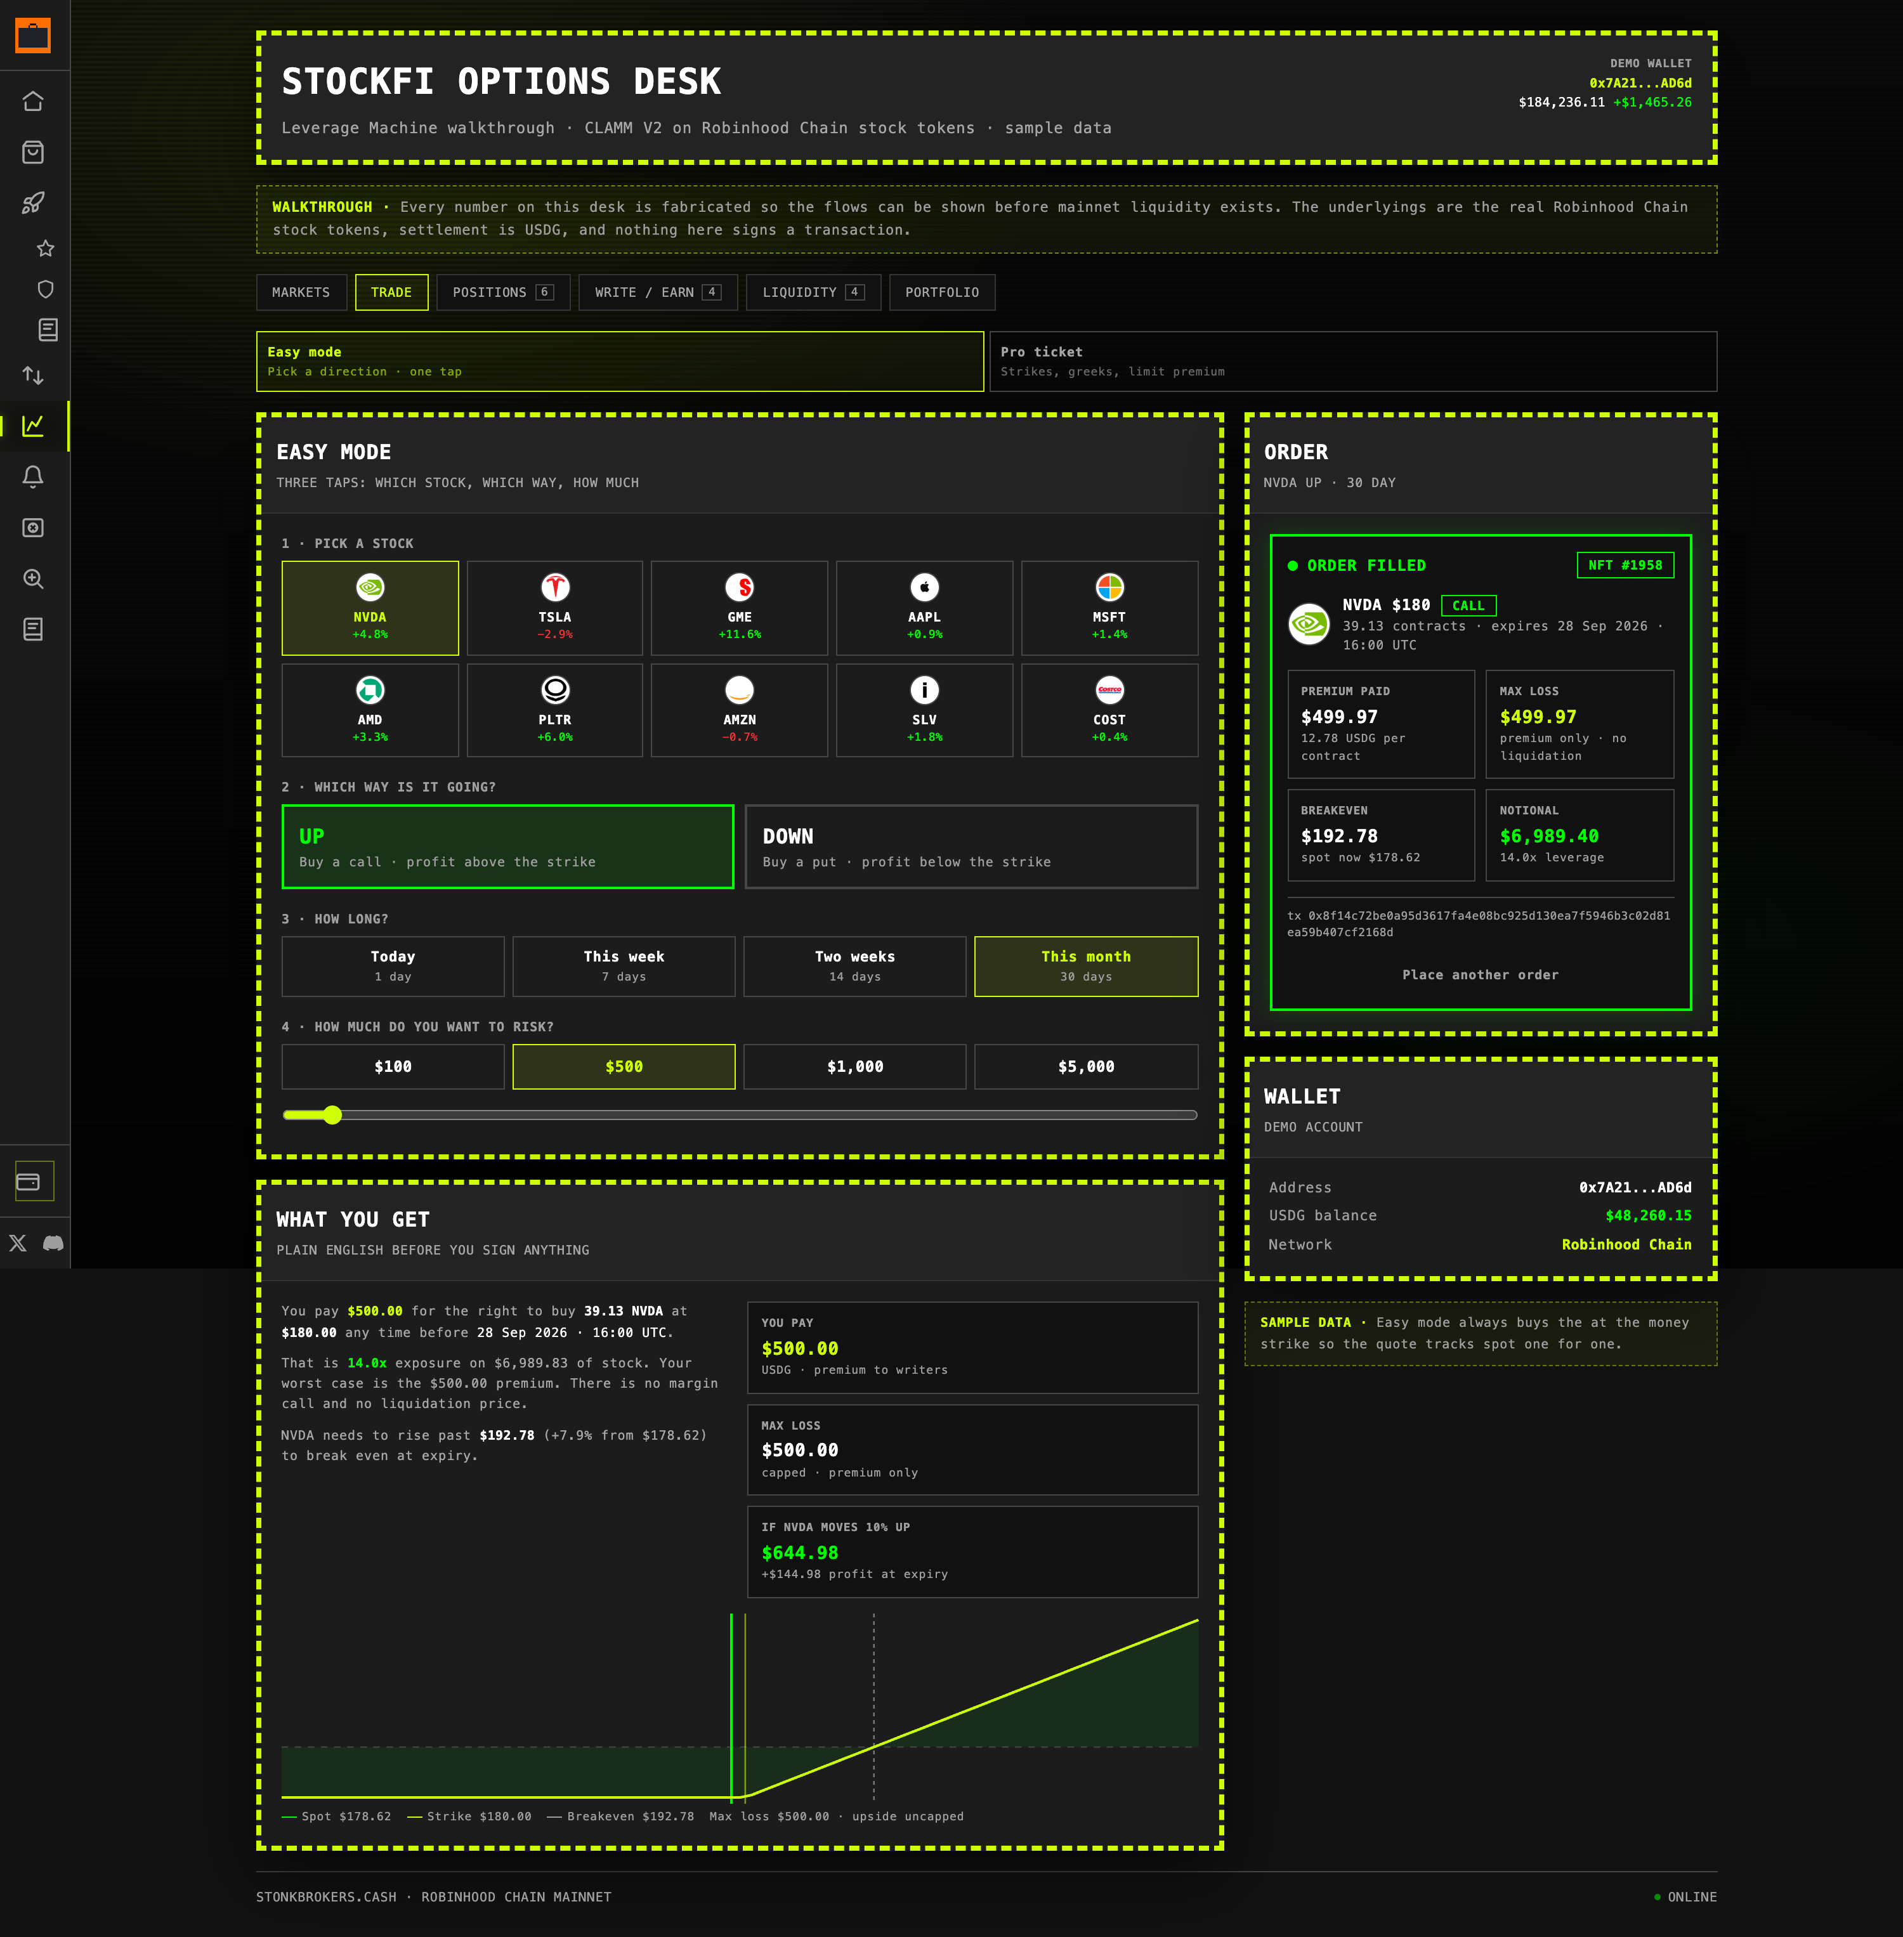The image size is (1903, 1937).
Task: Open the PORTFOLIO tab
Action: tap(941, 292)
